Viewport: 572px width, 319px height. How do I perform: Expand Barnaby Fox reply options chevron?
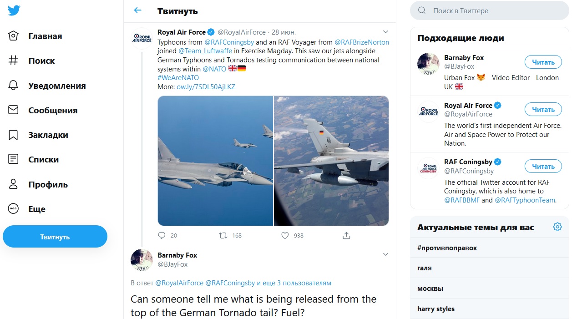385,254
